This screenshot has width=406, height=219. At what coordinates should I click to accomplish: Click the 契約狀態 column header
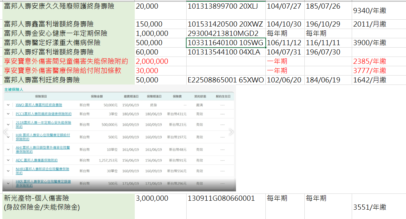[x=200, y=97]
